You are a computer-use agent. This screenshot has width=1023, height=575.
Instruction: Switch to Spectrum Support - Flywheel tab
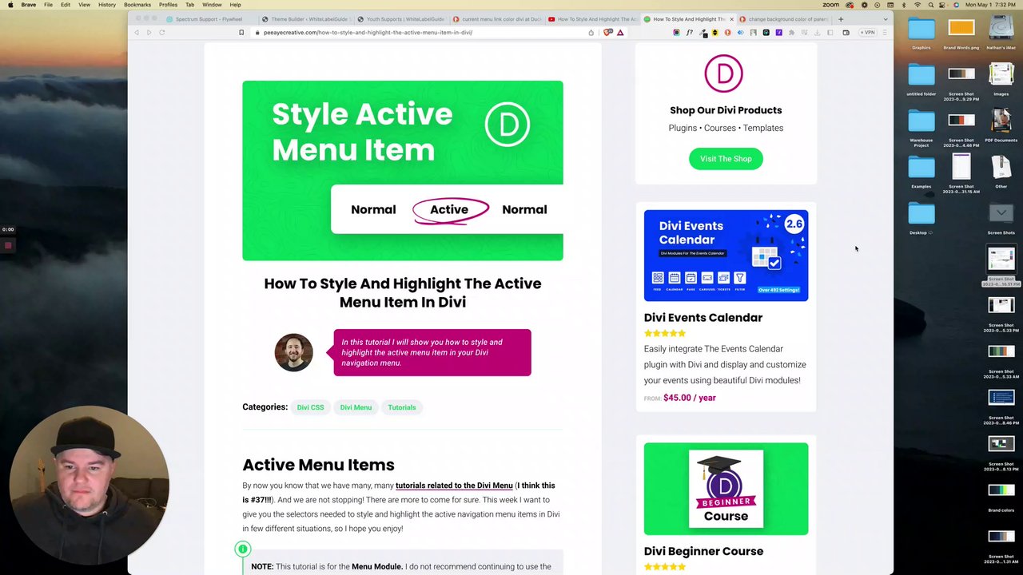[x=208, y=19]
